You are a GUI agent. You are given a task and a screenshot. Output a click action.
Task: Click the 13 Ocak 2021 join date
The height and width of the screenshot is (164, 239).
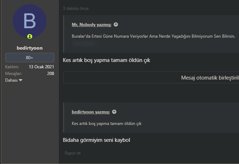(x=41, y=67)
